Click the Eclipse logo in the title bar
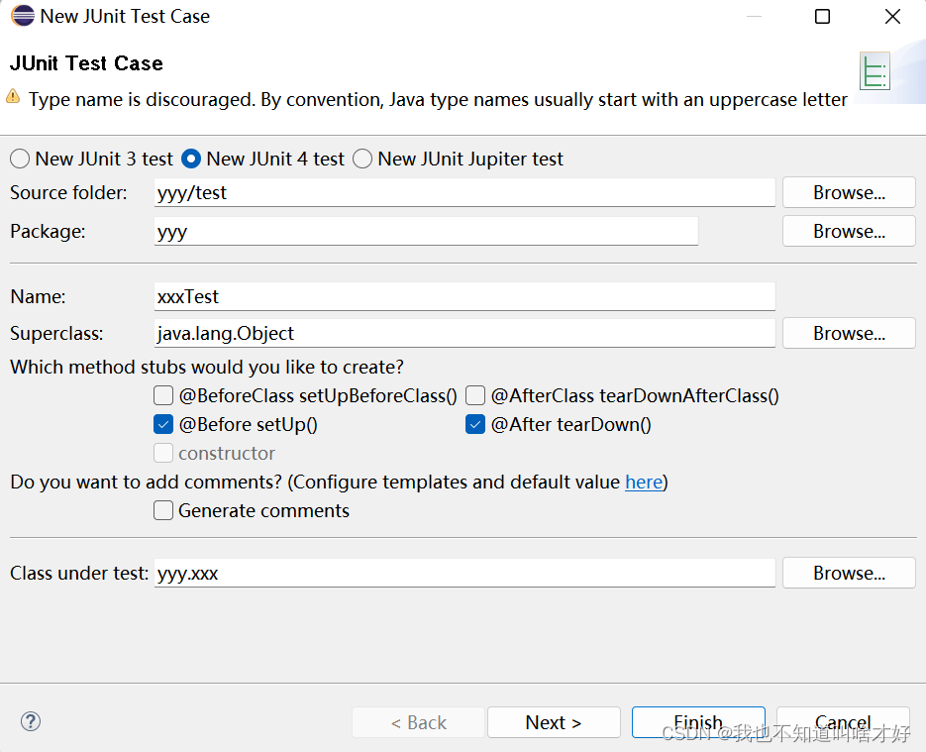Image resolution: width=926 pixels, height=752 pixels. point(23,16)
